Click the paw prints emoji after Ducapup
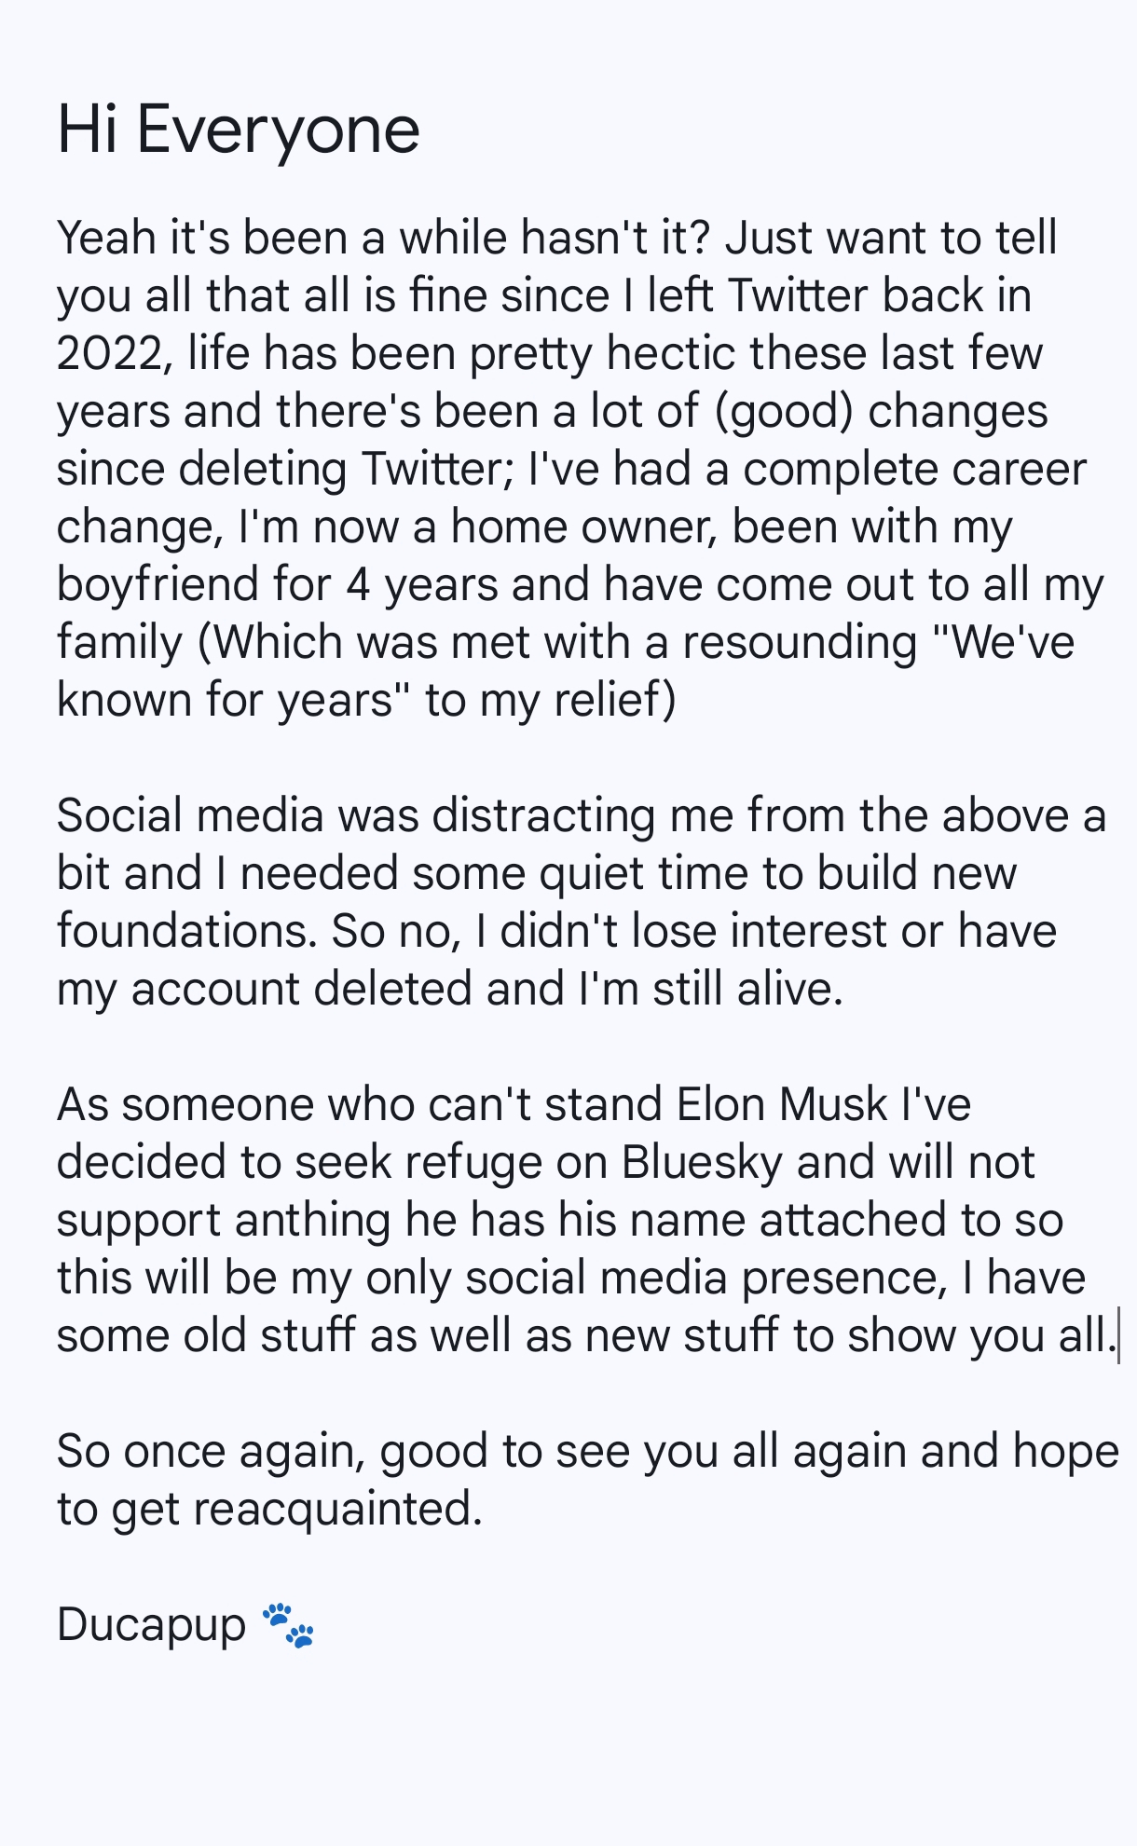The width and height of the screenshot is (1137, 1846). tap(288, 1625)
